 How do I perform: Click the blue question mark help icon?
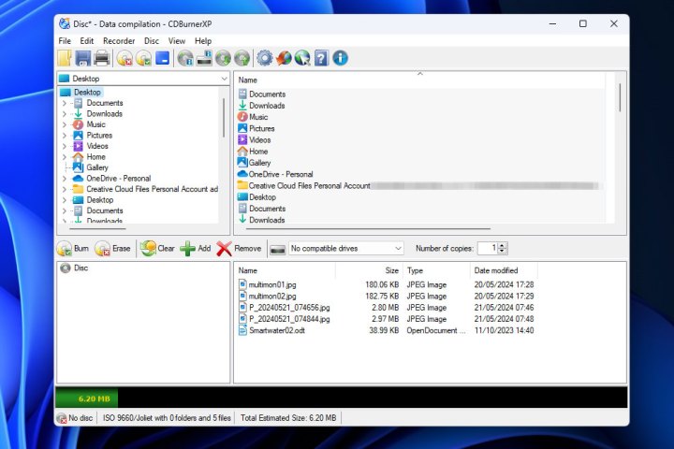pos(320,59)
